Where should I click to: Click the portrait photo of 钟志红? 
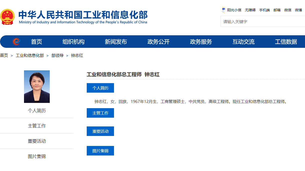[37, 87]
